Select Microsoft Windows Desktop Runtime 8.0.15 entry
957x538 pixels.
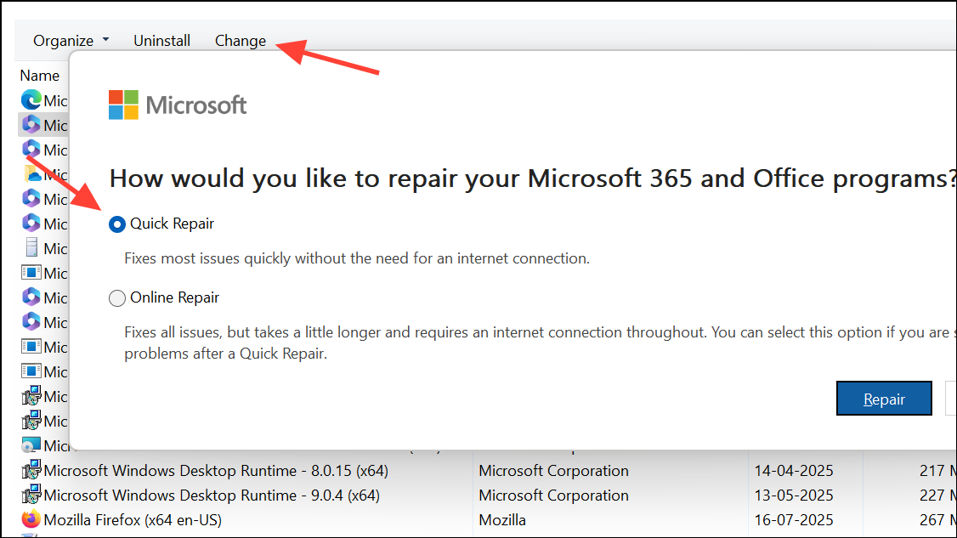[x=216, y=470]
